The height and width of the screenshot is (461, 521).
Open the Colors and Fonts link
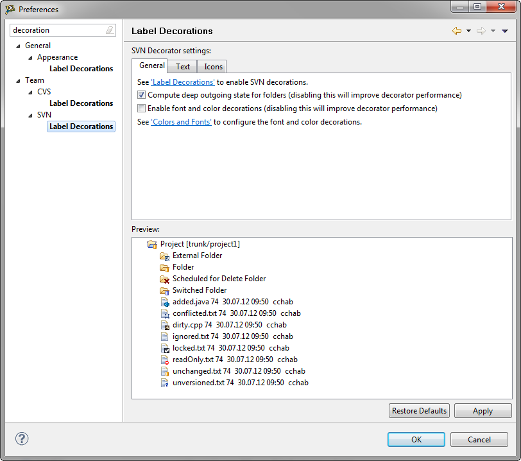pos(181,121)
